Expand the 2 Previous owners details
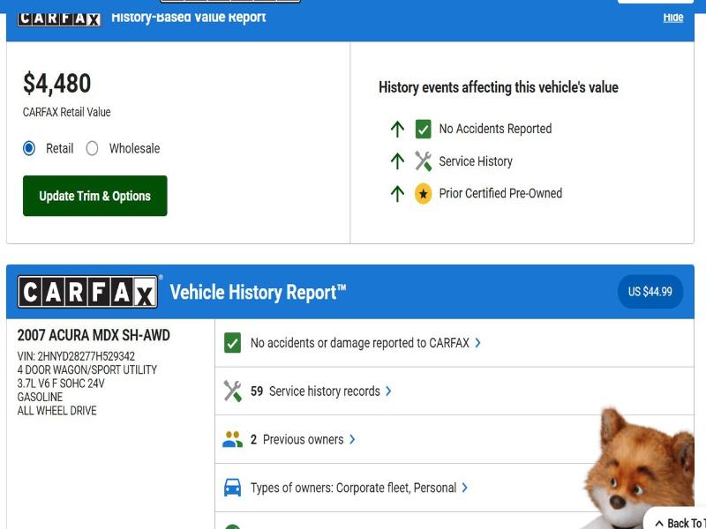 pos(351,438)
